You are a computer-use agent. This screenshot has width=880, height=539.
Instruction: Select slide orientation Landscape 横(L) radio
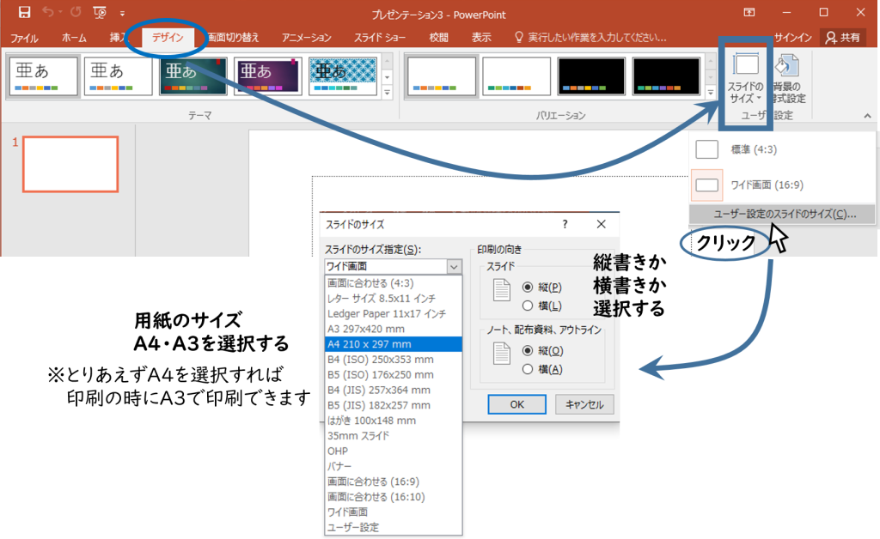[x=529, y=306]
